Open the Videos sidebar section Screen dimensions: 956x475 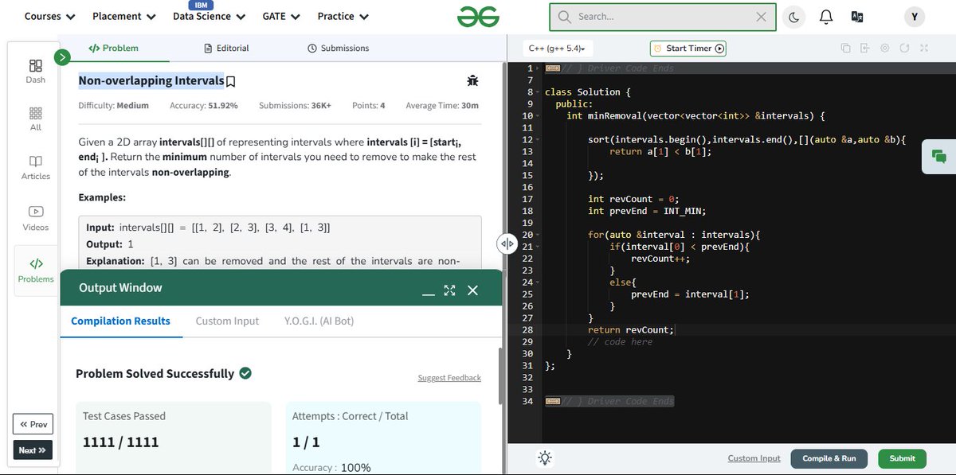tap(35, 218)
